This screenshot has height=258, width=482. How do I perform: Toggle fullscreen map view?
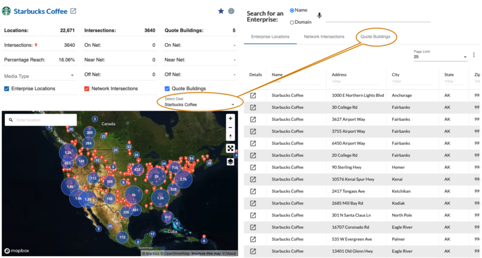(230, 149)
